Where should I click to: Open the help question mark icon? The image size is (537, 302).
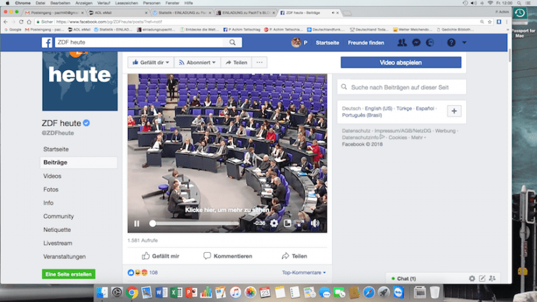[x=451, y=42]
